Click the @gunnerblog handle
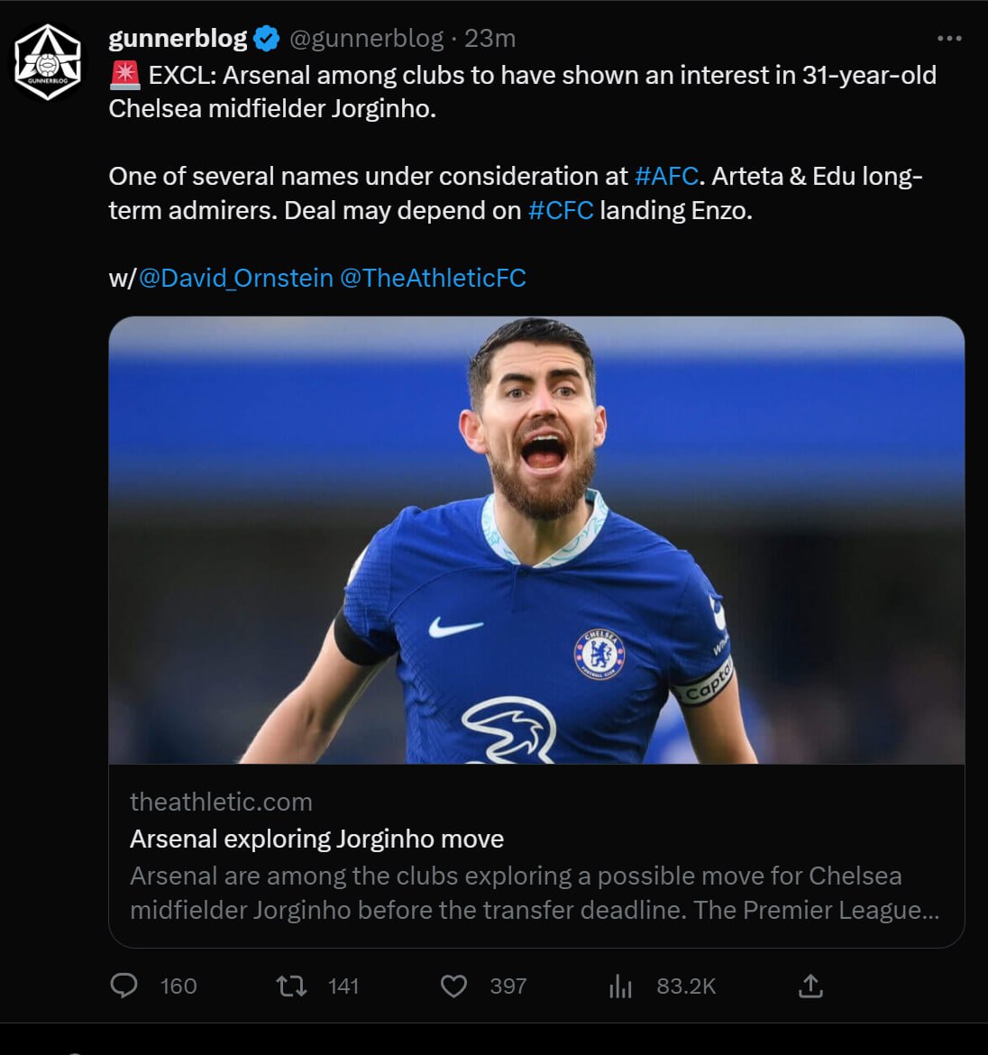The height and width of the screenshot is (1055, 988). click(x=366, y=39)
